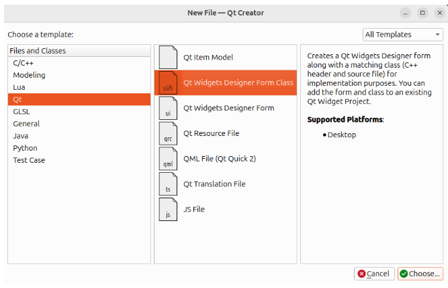Viewport: 448px width, 288px height.
Task: Click the ui file icon for Designer Form
Action: (x=168, y=108)
